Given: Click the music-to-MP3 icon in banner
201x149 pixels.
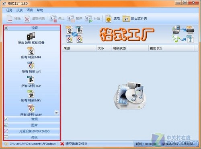Looking at the screenshot, I should pyautogui.click(x=183, y=39).
